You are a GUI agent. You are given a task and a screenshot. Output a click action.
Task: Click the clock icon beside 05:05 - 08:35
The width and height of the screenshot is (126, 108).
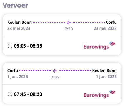tap(10, 46)
